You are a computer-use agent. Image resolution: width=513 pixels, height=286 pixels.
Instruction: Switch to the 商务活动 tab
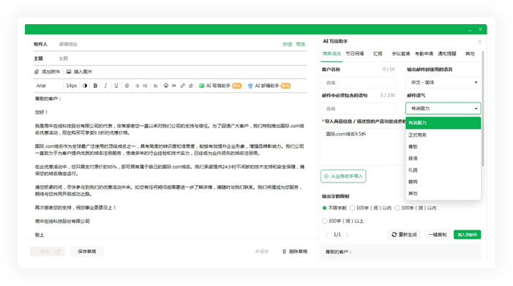pyautogui.click(x=332, y=53)
